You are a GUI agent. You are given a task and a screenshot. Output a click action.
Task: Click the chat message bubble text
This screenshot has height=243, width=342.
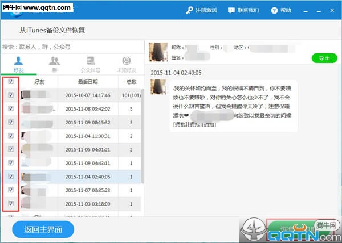point(233,106)
